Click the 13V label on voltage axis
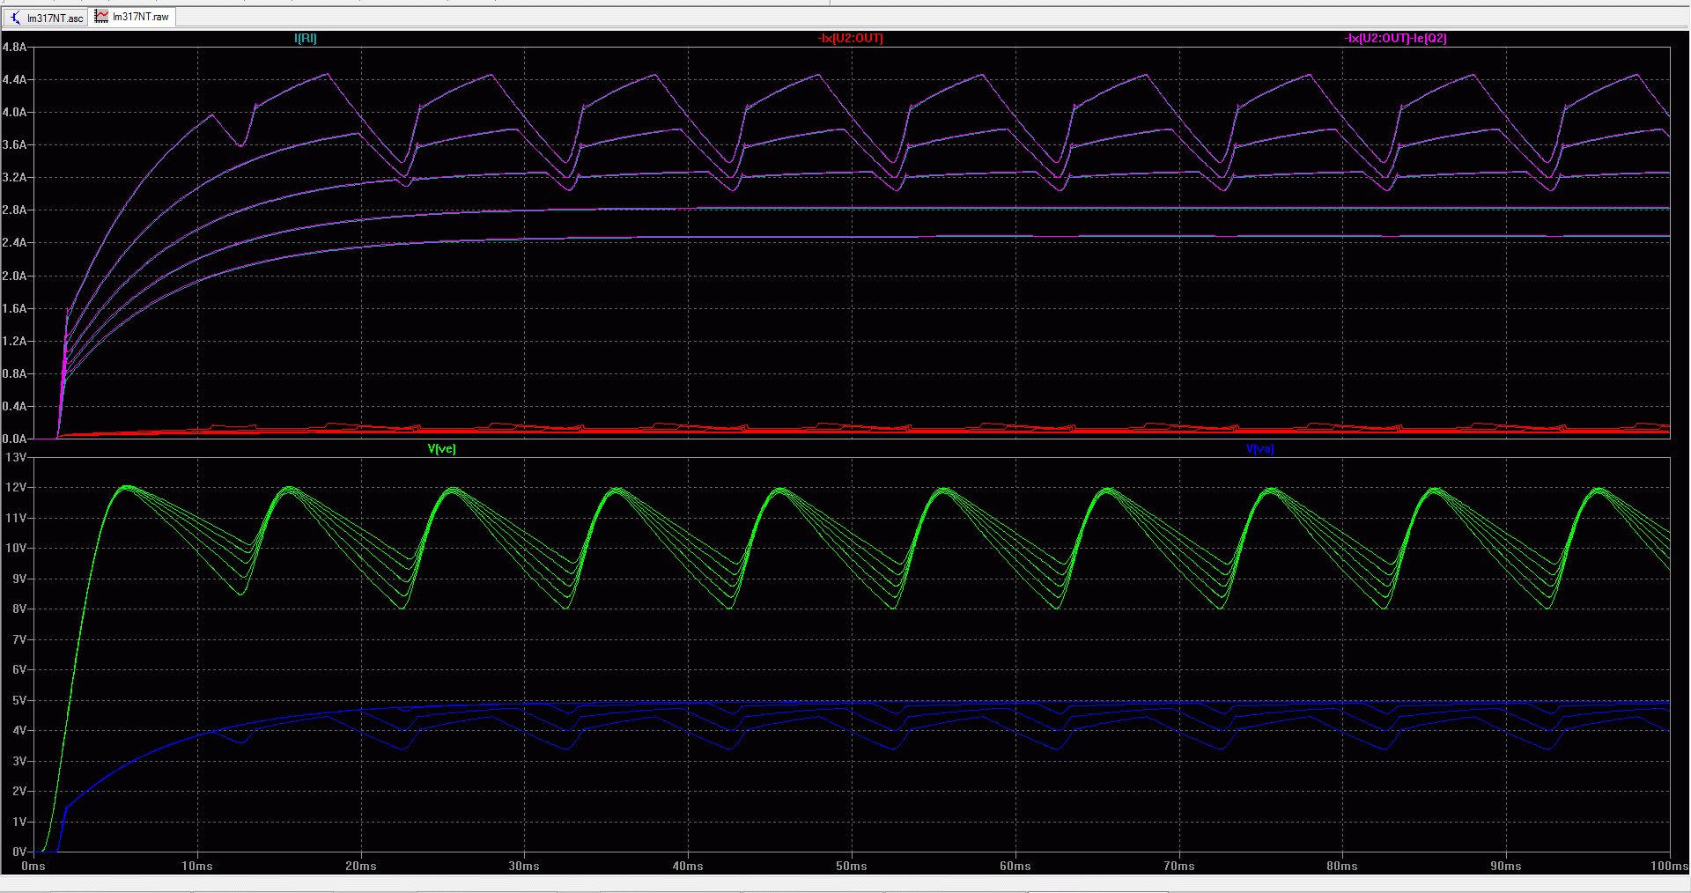 [x=17, y=457]
